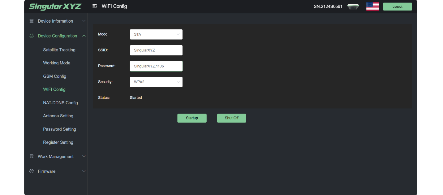Click the Firmware icon in sidebar

[x=32, y=171]
